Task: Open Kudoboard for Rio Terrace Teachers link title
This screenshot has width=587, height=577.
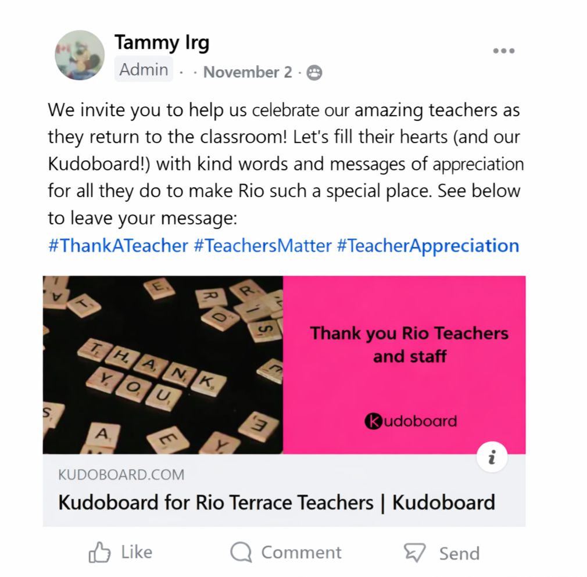Action: (x=277, y=502)
